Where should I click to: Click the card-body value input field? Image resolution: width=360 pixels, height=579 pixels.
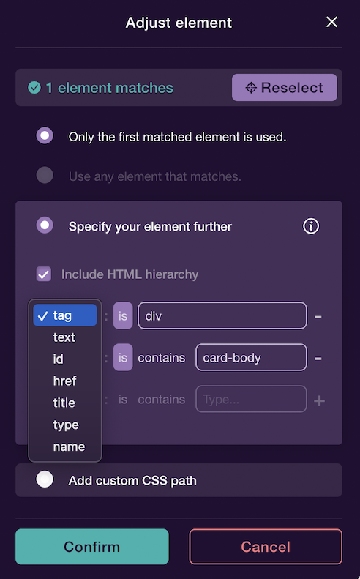(x=251, y=357)
